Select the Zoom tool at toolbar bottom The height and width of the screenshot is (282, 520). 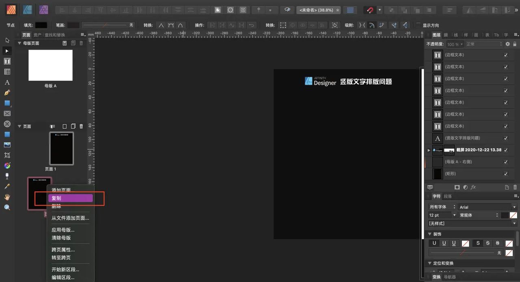[6, 207]
